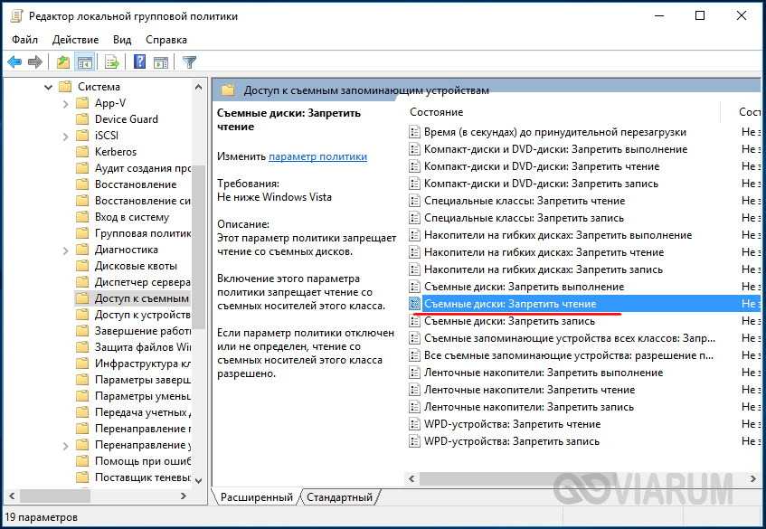Select 'Специальные классы: Запретить запись'

pos(524,218)
